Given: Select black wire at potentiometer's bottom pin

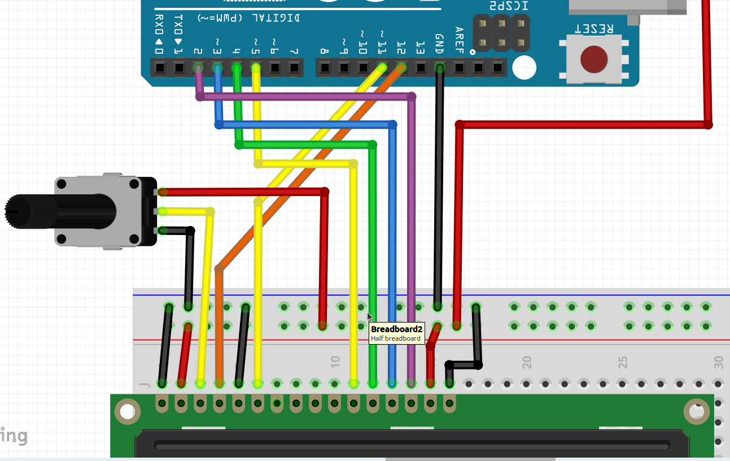Looking at the screenshot, I should [x=176, y=230].
